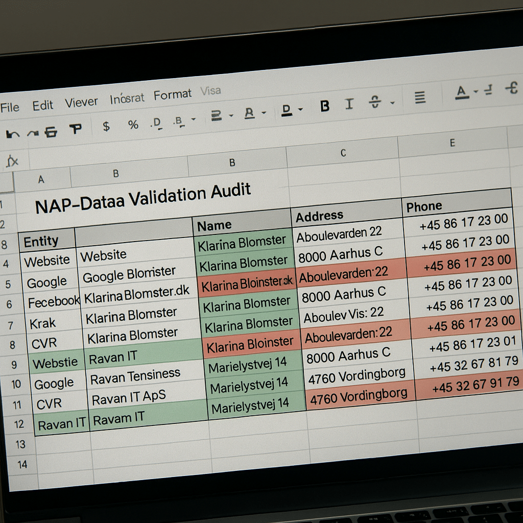Select column C header
The image size is (523, 523).
pos(343,153)
